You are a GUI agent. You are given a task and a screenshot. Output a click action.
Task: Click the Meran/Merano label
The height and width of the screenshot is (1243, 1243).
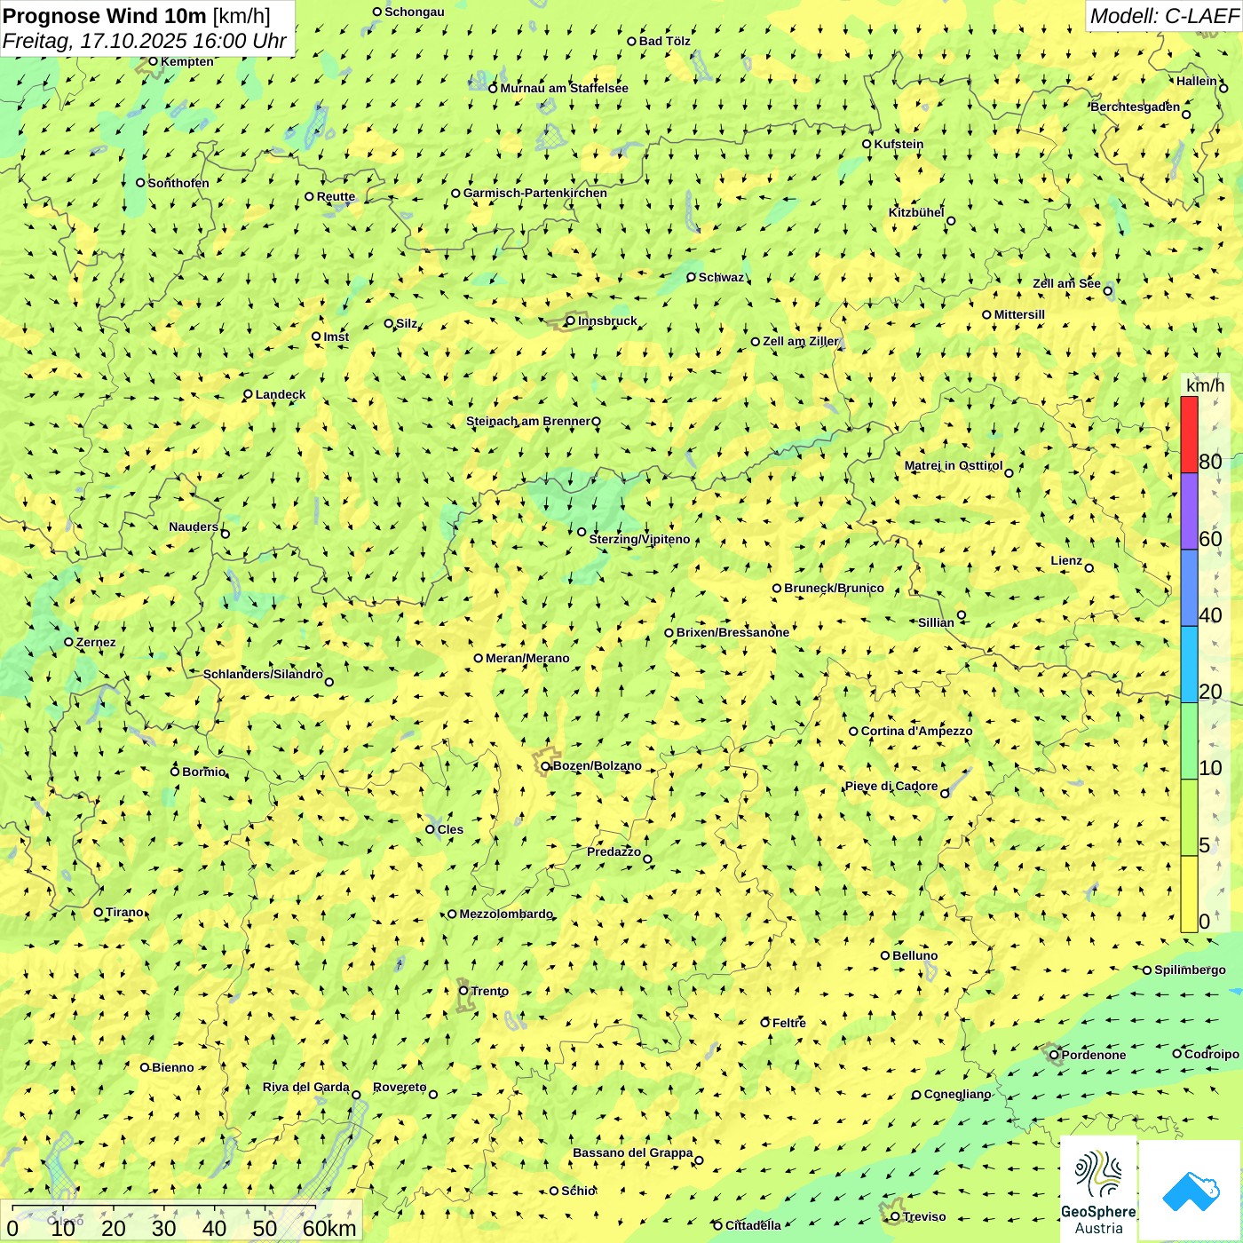point(527,658)
